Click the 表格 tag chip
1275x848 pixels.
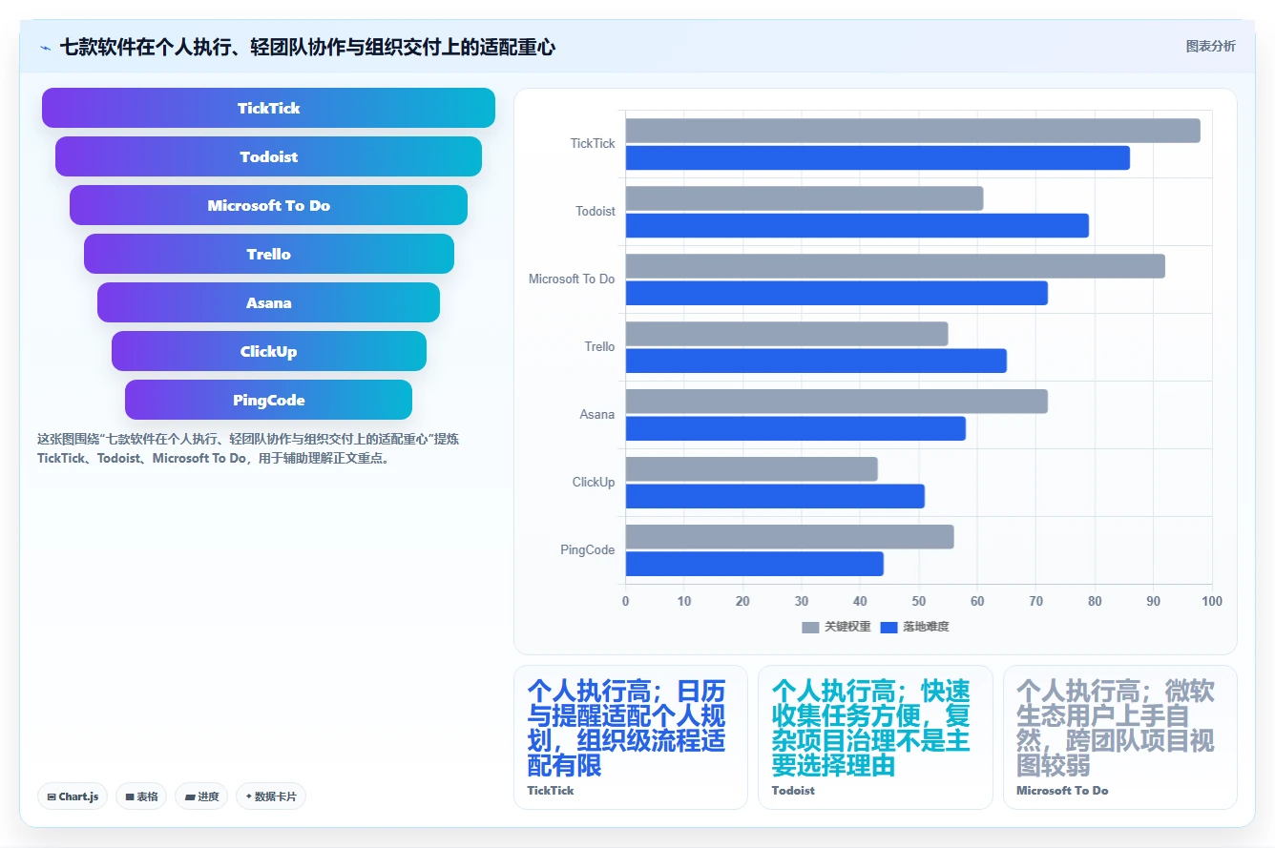pos(141,796)
